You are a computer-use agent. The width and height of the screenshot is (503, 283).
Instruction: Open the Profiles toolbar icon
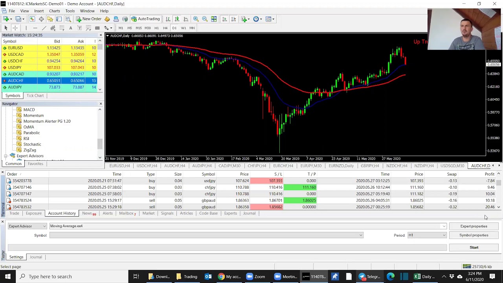(18, 19)
